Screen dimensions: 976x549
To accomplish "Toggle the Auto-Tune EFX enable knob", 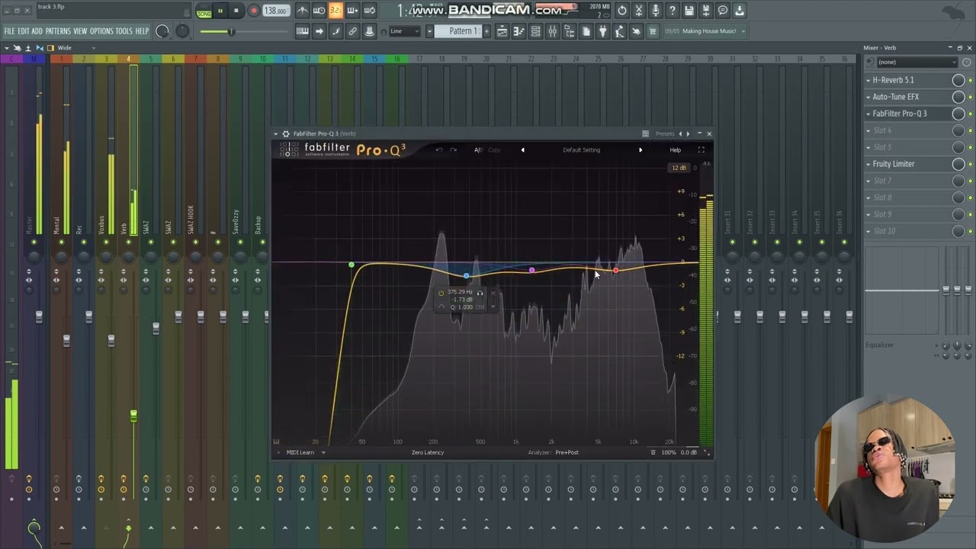I will (x=958, y=97).
